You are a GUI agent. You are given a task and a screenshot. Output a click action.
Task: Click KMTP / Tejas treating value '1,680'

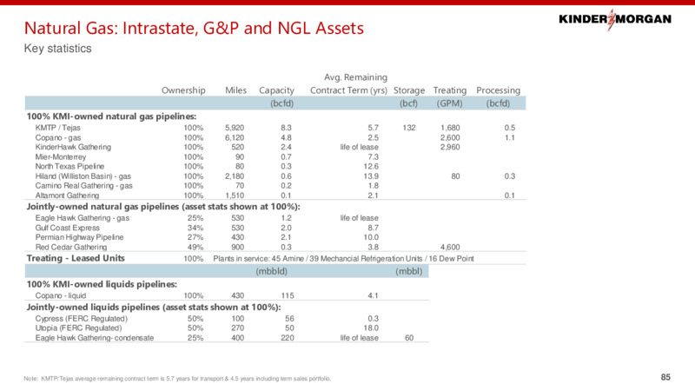tap(450, 128)
